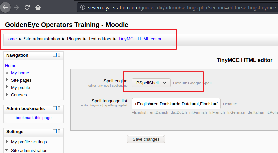Go to Home in the breadcrumb
278x153 pixels.
(x=11, y=39)
